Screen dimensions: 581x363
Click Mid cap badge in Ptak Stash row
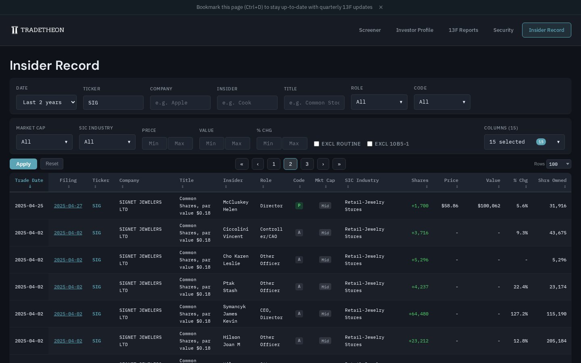[325, 287]
